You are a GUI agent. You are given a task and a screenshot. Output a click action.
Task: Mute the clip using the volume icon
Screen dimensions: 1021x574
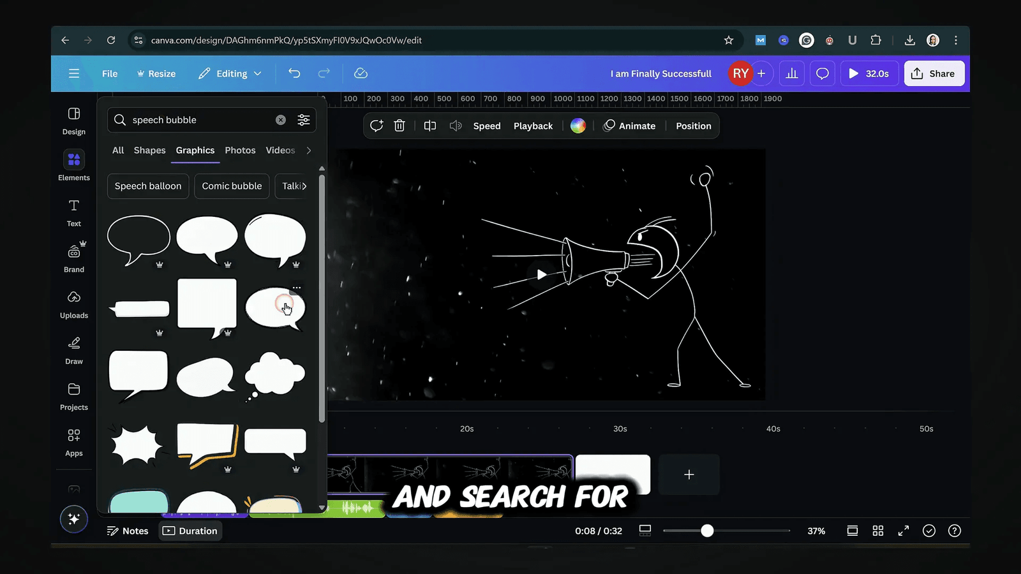click(456, 126)
